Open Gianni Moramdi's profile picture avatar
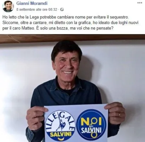 8,6
